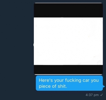The height and width of the screenshot is (100, 106).
Task: Click the word "of" in the message
Action: [x=54, y=86]
